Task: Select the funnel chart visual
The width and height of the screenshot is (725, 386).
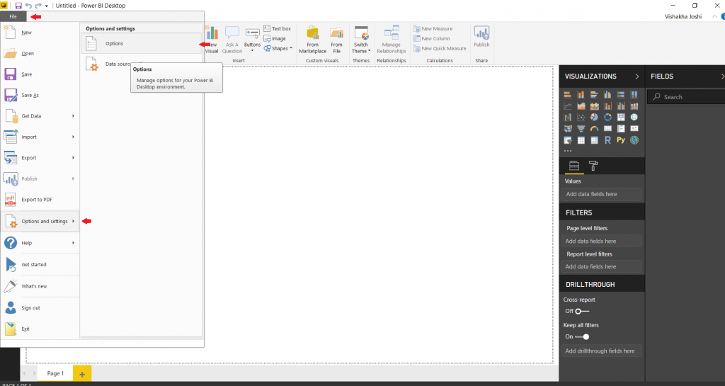Action: [x=581, y=128]
